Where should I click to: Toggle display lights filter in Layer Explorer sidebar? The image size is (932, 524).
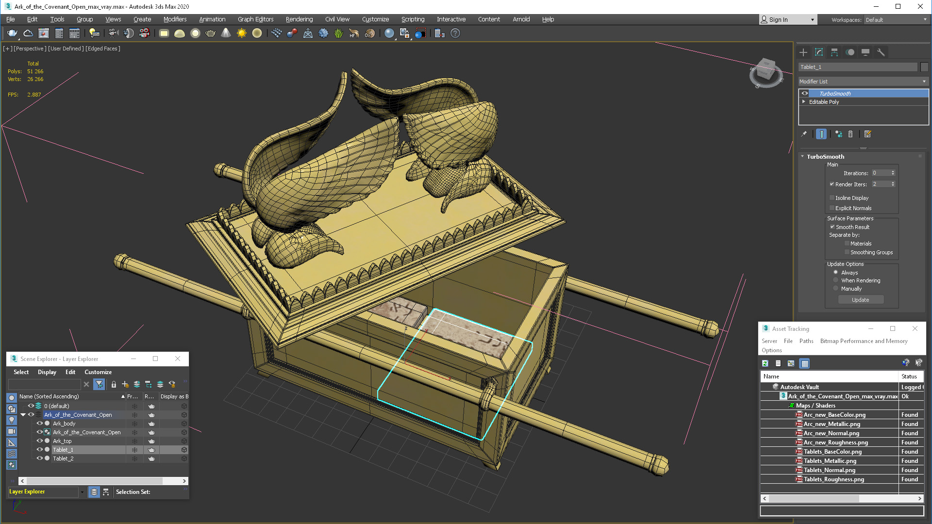[x=12, y=420]
